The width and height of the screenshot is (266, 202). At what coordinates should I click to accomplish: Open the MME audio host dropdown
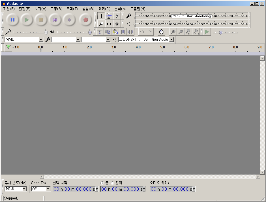pyautogui.click(x=41, y=40)
